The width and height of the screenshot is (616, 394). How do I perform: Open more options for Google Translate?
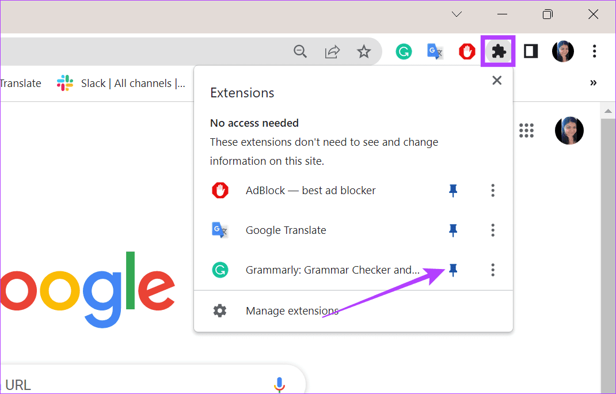(493, 230)
